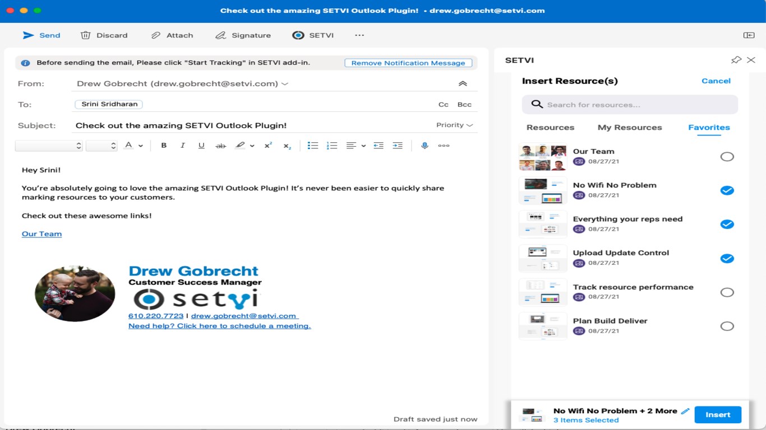Uncheck Everything your reps need
Image resolution: width=766 pixels, height=430 pixels.
pos(727,225)
